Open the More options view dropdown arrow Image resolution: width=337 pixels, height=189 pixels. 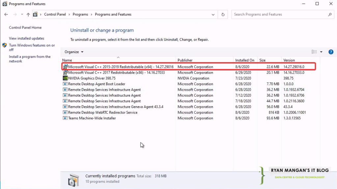click(x=321, y=52)
